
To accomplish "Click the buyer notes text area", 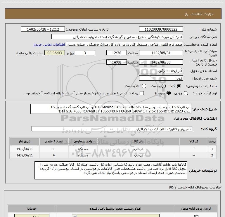I will [111, 170].
